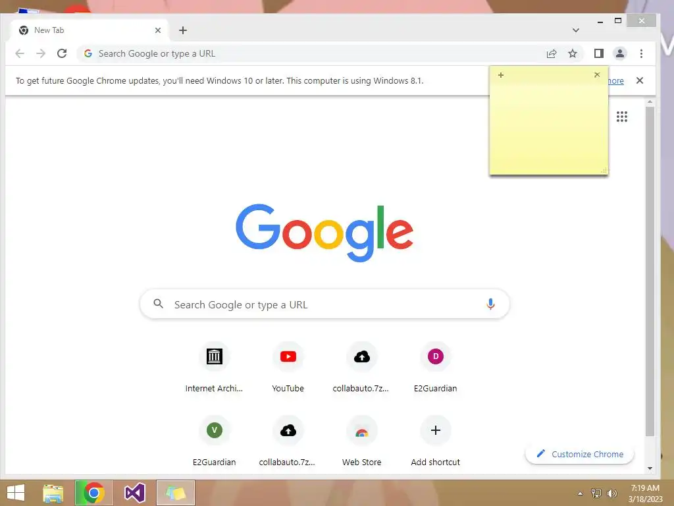Image resolution: width=674 pixels, height=506 pixels.
Task: Click the Google G icon in address bar
Action: tap(88, 53)
